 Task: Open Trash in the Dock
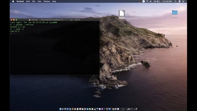[136, 109]
